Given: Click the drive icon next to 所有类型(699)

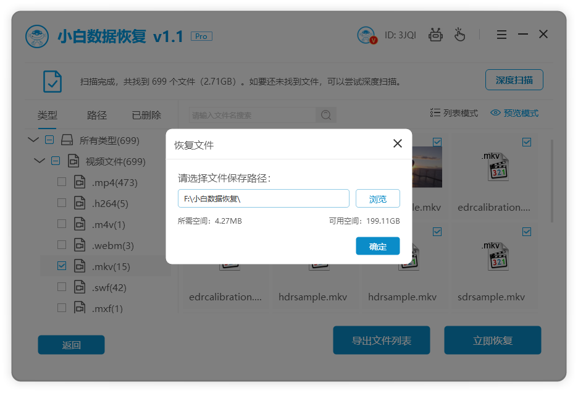Looking at the screenshot, I should click(67, 140).
